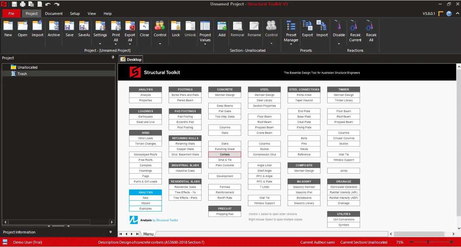
Task: Open the Disable dropdown arrow
Action: (x=339, y=44)
